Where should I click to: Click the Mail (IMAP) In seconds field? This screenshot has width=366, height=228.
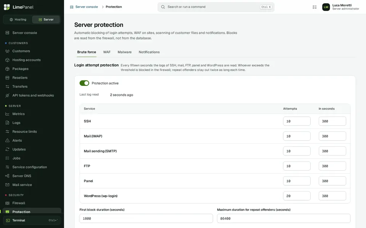(332, 136)
